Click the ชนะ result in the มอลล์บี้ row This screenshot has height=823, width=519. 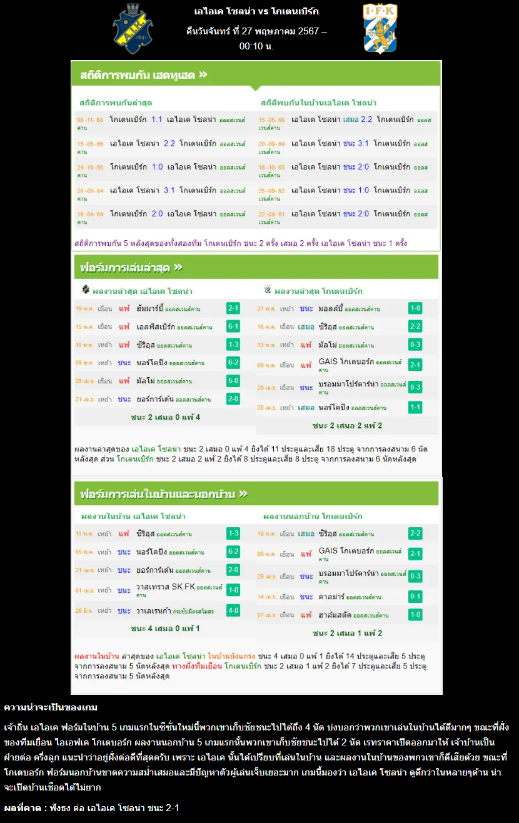[306, 308]
